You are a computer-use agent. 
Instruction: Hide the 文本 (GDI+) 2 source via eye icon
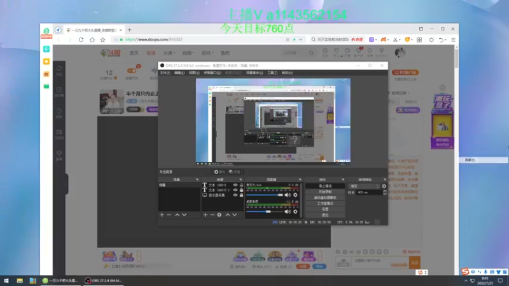tap(235, 190)
